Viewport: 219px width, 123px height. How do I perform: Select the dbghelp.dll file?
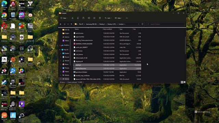click(x=107, y=61)
